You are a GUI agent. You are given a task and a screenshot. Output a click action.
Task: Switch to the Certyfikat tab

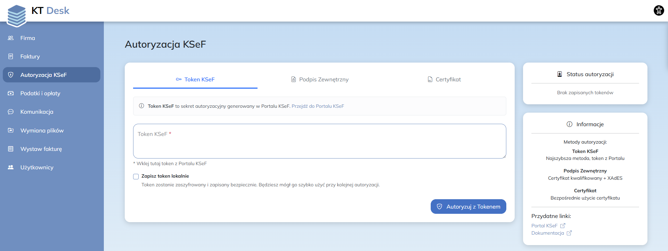click(x=444, y=80)
